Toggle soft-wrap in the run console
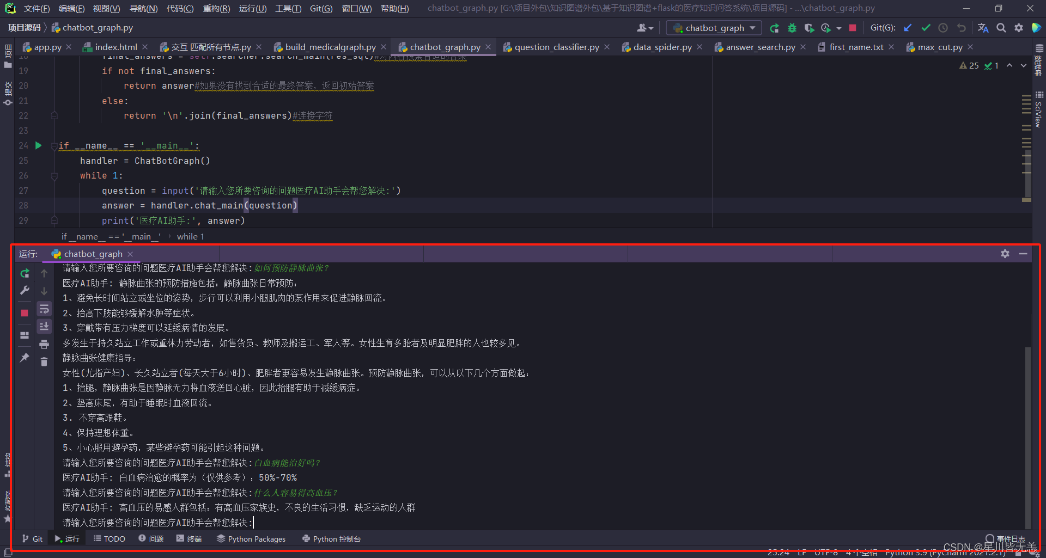 pyautogui.click(x=44, y=309)
